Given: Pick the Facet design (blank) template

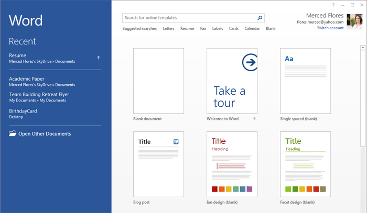Looking at the screenshot, I should pos(306,164).
